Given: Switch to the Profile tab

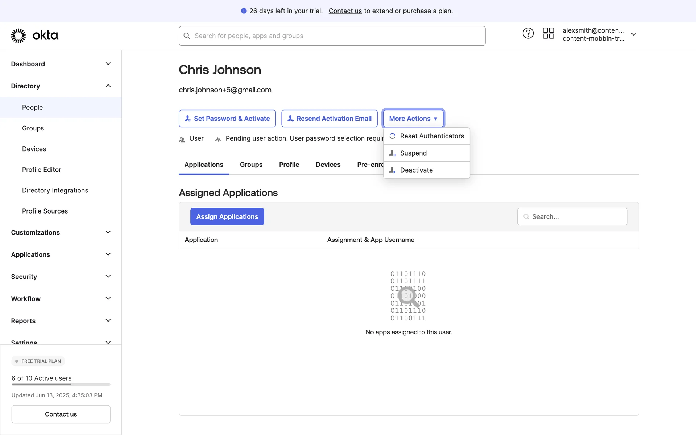Looking at the screenshot, I should pos(289,165).
